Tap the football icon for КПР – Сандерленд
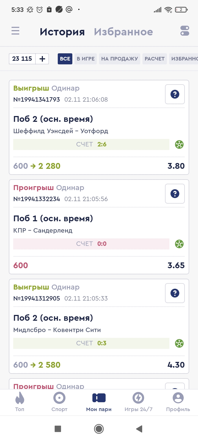 point(179,244)
